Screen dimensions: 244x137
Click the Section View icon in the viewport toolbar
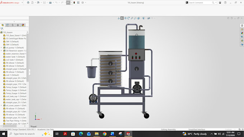point(139,18)
